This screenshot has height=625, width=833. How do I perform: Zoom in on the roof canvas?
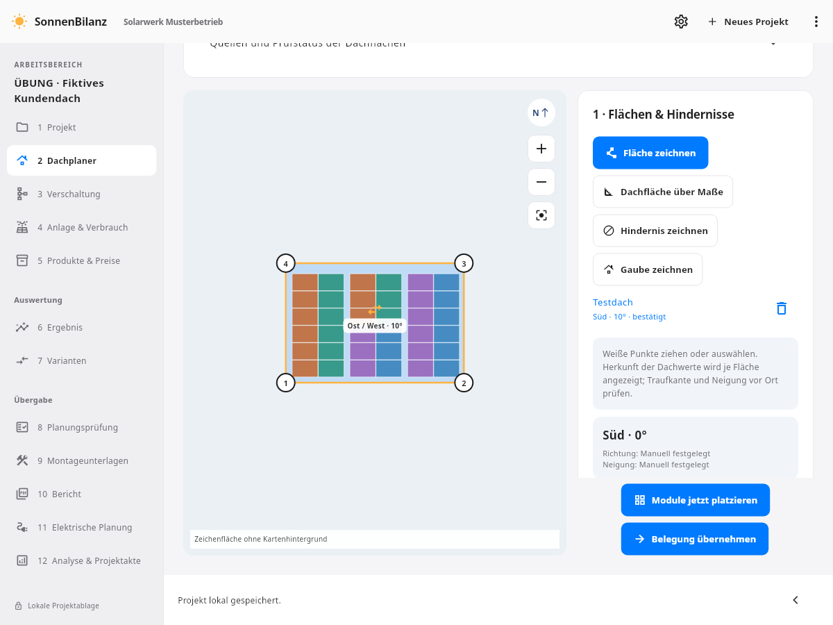tap(541, 149)
